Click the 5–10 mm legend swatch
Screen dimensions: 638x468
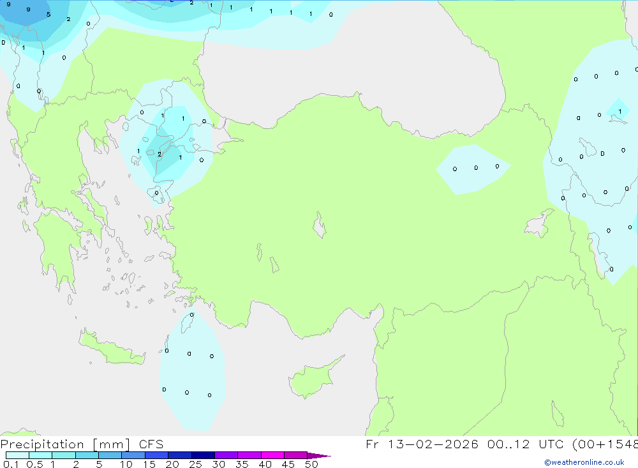[110, 455]
